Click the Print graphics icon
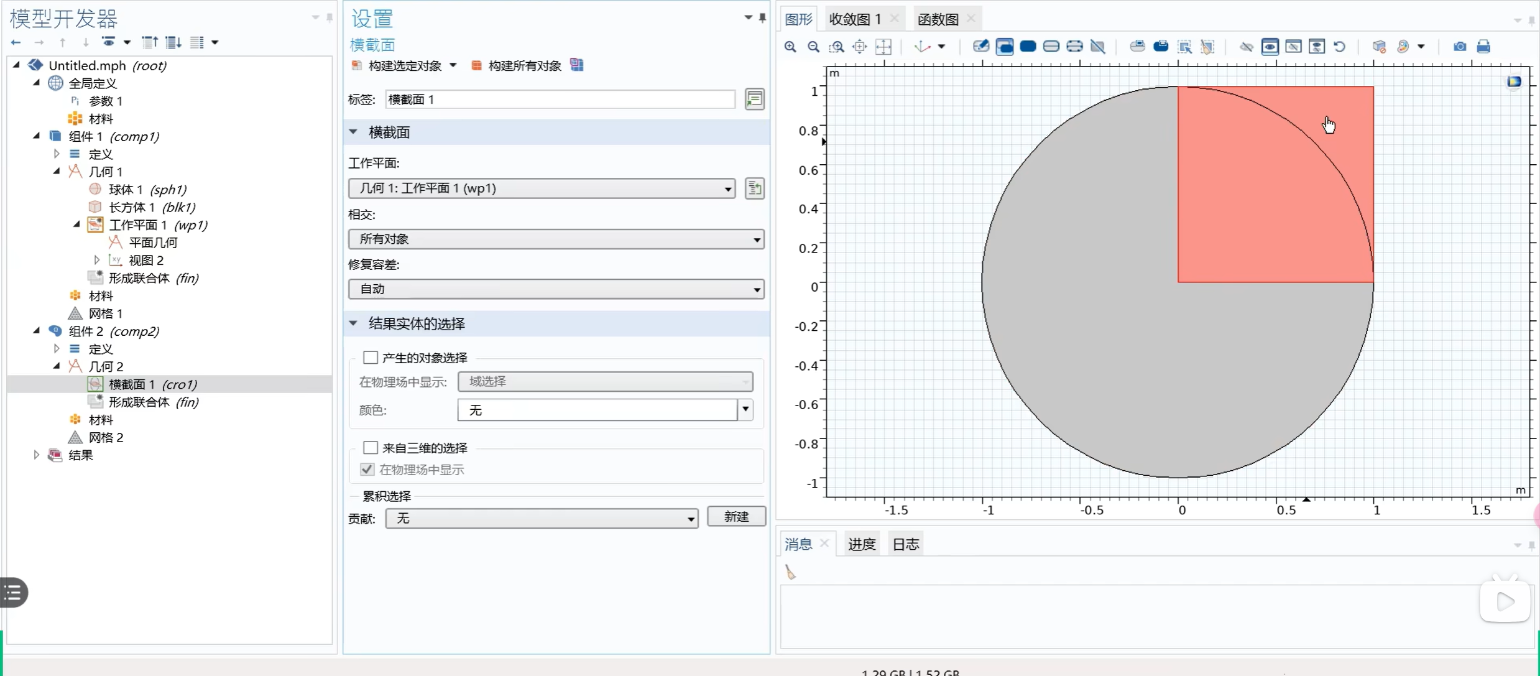 pos(1483,47)
